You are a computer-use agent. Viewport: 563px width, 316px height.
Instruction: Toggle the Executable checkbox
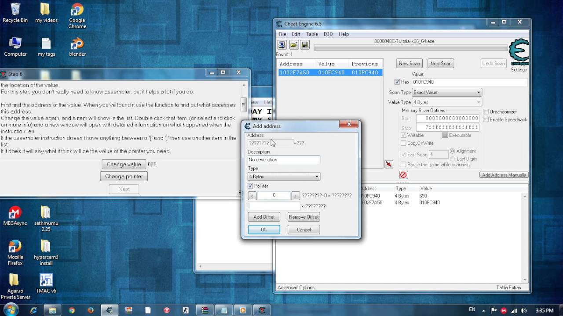coord(445,135)
